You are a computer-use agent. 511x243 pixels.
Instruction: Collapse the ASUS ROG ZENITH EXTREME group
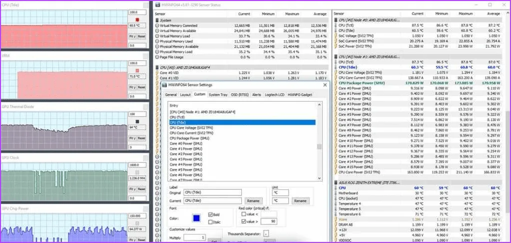pyautogui.click(x=336, y=182)
